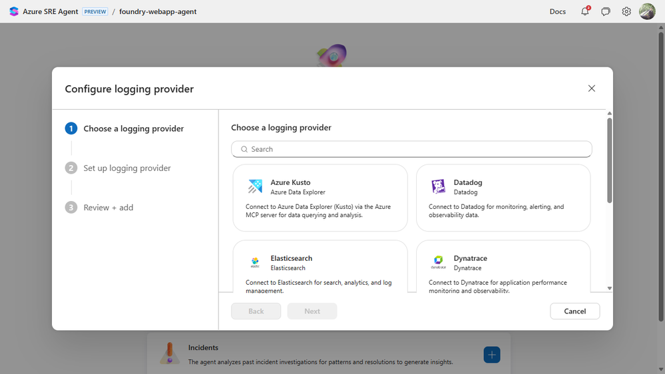The width and height of the screenshot is (665, 374).
Task: Go to step 2 Set up logging provider
Action: coord(126,168)
